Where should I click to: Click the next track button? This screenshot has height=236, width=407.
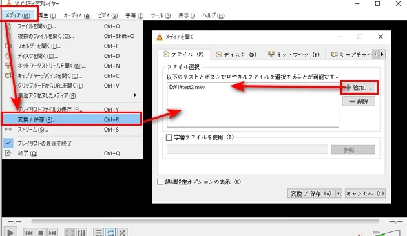pyautogui.click(x=52, y=233)
